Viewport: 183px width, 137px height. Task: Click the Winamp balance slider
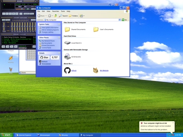tap(28, 9)
